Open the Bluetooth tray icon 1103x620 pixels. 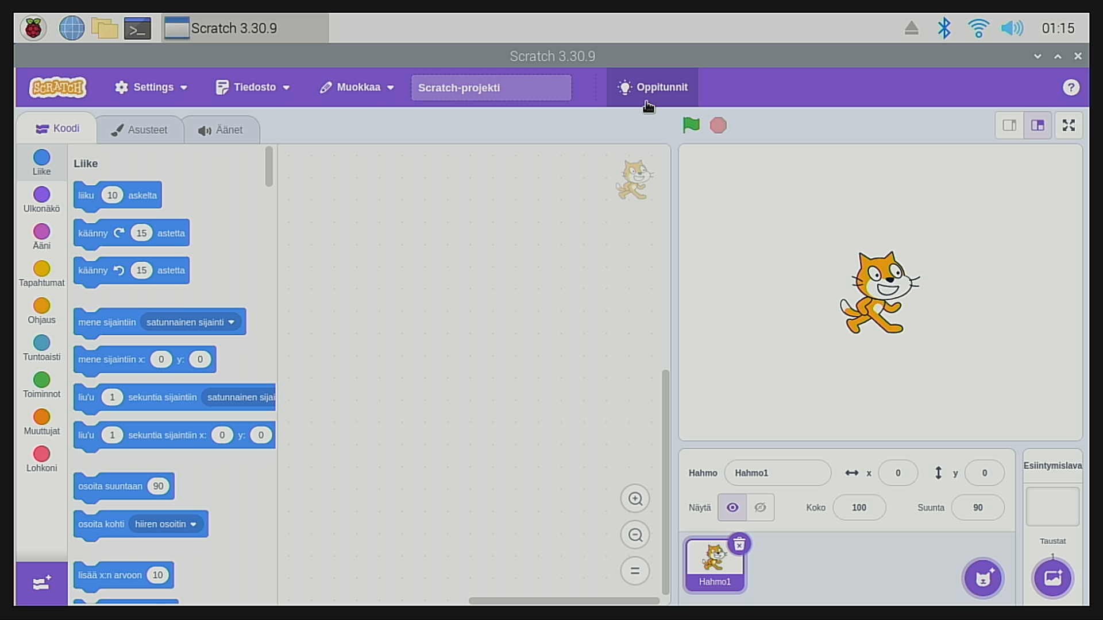pos(944,28)
